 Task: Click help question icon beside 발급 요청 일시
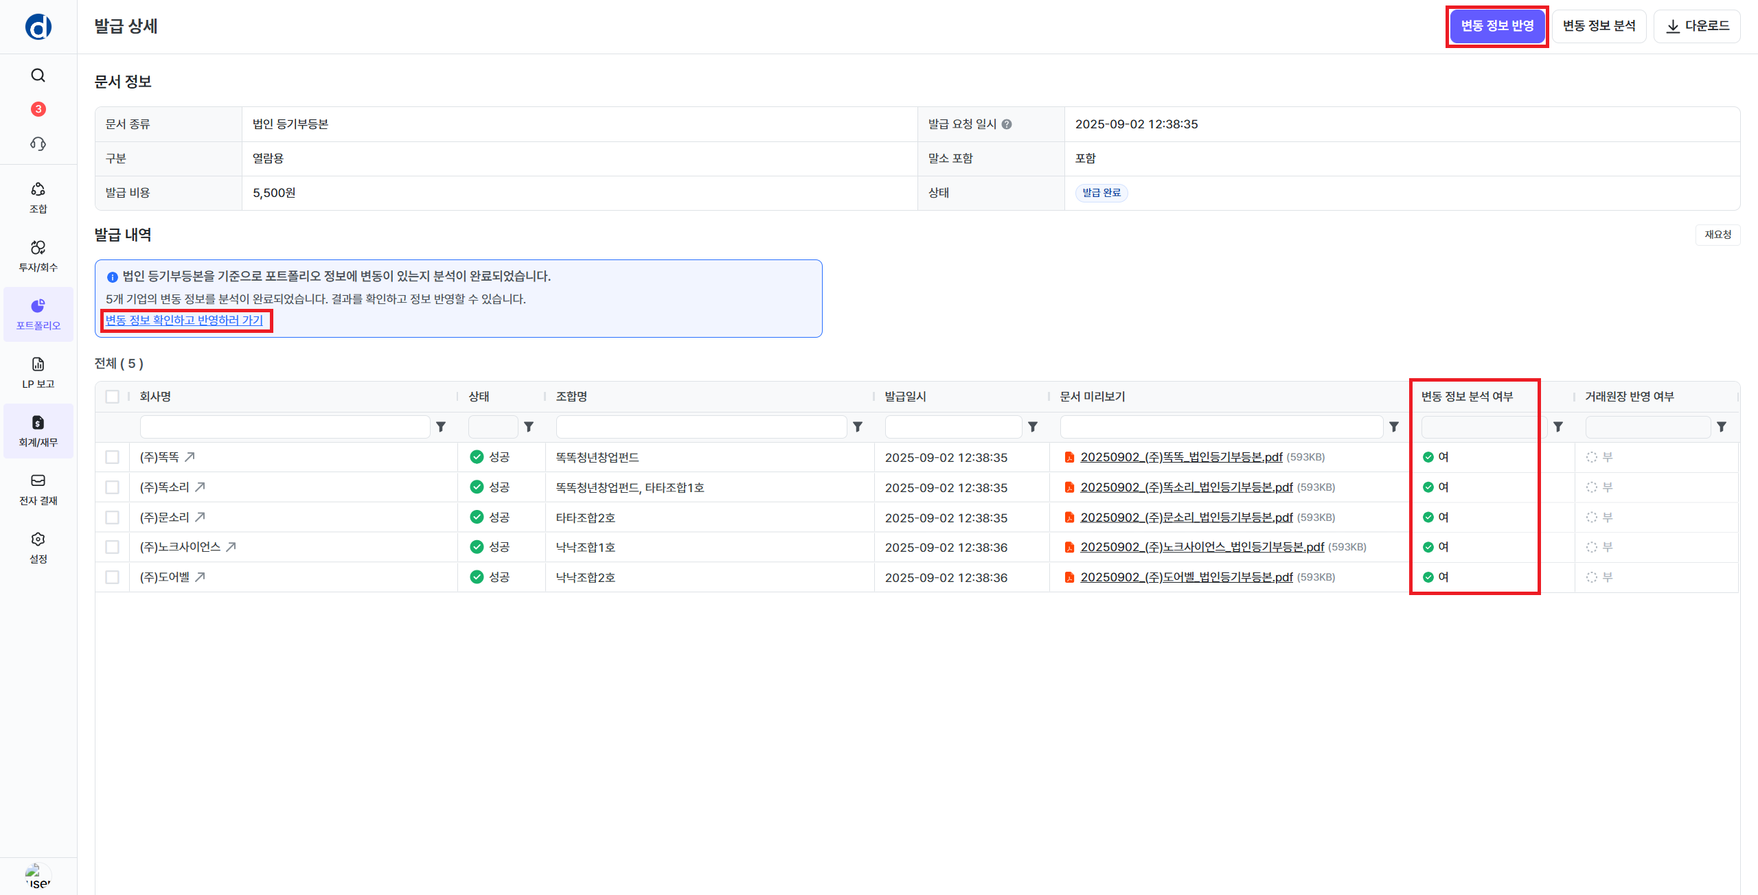(x=1007, y=124)
